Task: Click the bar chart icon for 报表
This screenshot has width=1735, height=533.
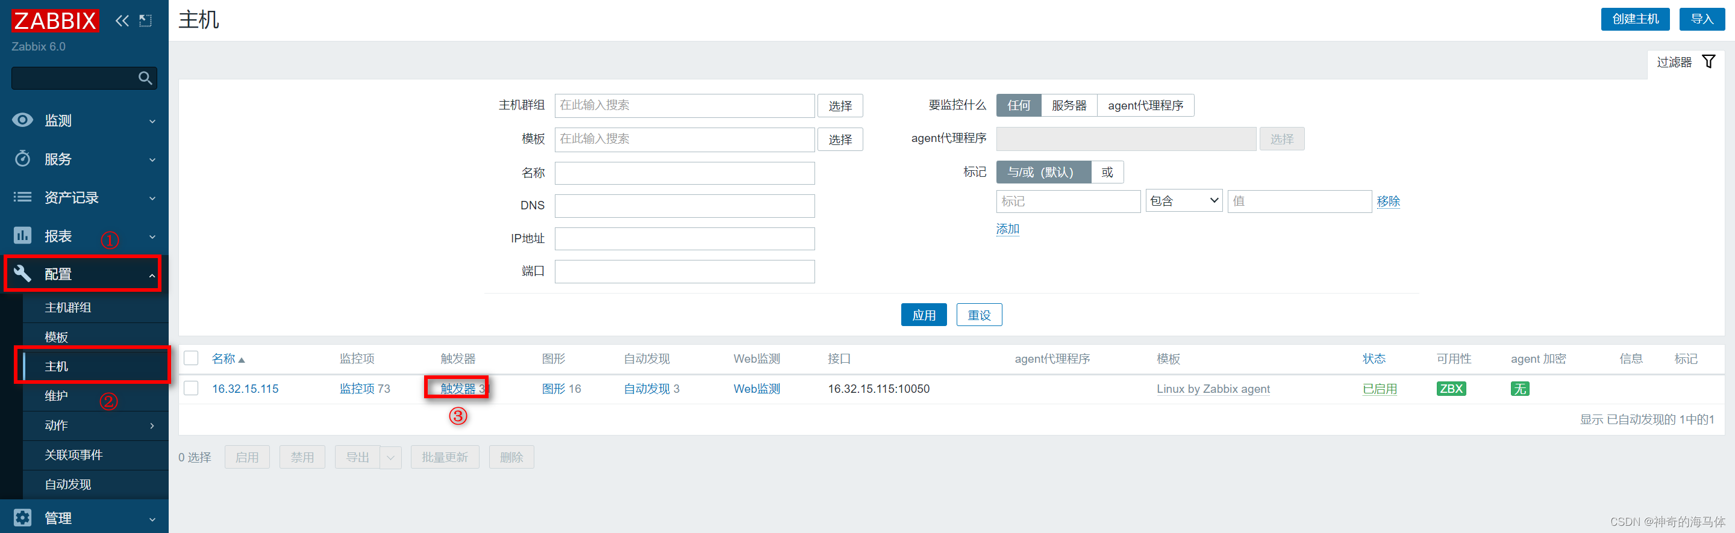Action: [x=22, y=236]
